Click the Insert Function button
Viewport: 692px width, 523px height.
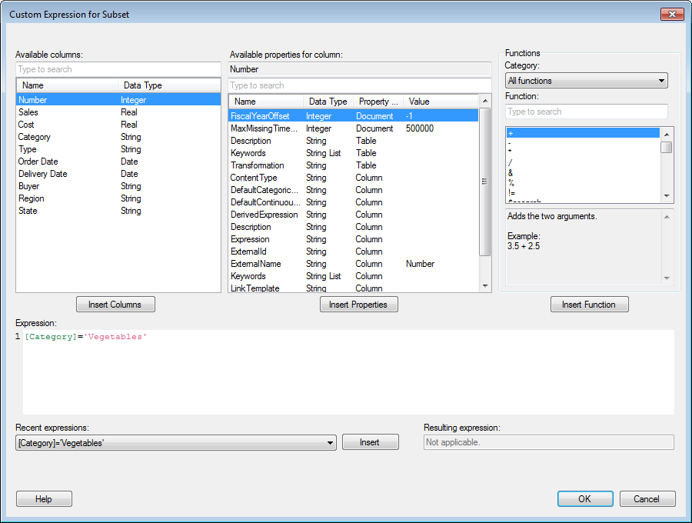[x=589, y=305]
